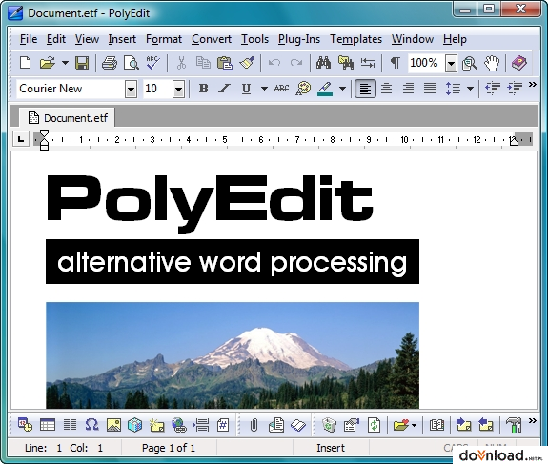Increase indent of the paragraph

click(515, 89)
